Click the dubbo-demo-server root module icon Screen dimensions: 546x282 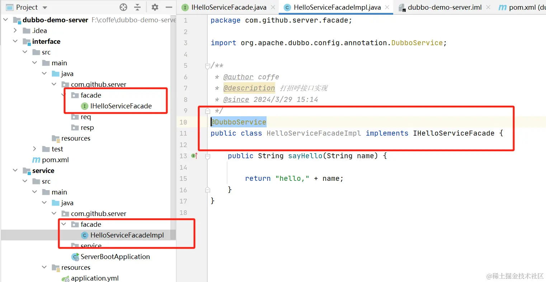(x=17, y=20)
